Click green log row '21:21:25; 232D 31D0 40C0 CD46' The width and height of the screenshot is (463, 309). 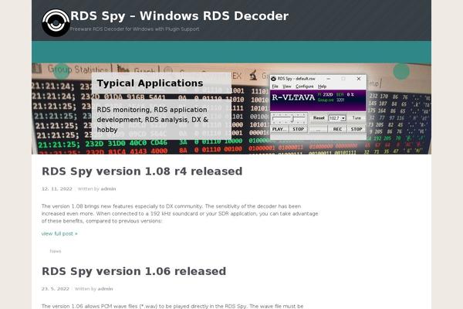[103, 144]
